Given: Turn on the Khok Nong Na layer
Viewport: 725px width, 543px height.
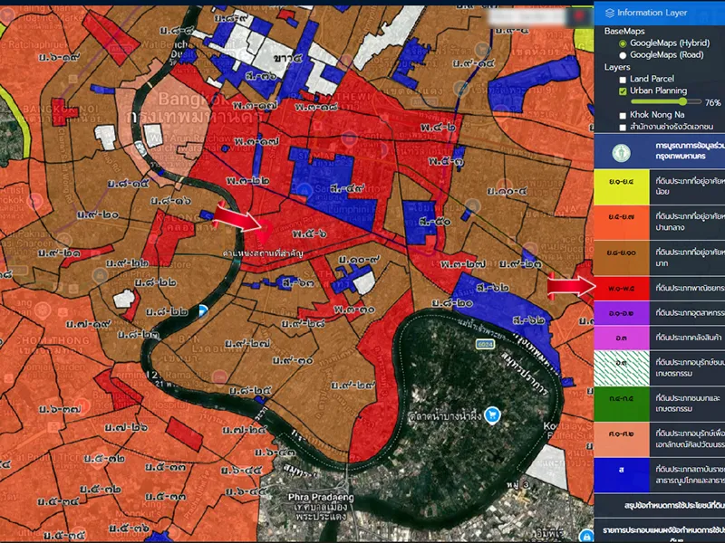Looking at the screenshot, I should tap(622, 116).
